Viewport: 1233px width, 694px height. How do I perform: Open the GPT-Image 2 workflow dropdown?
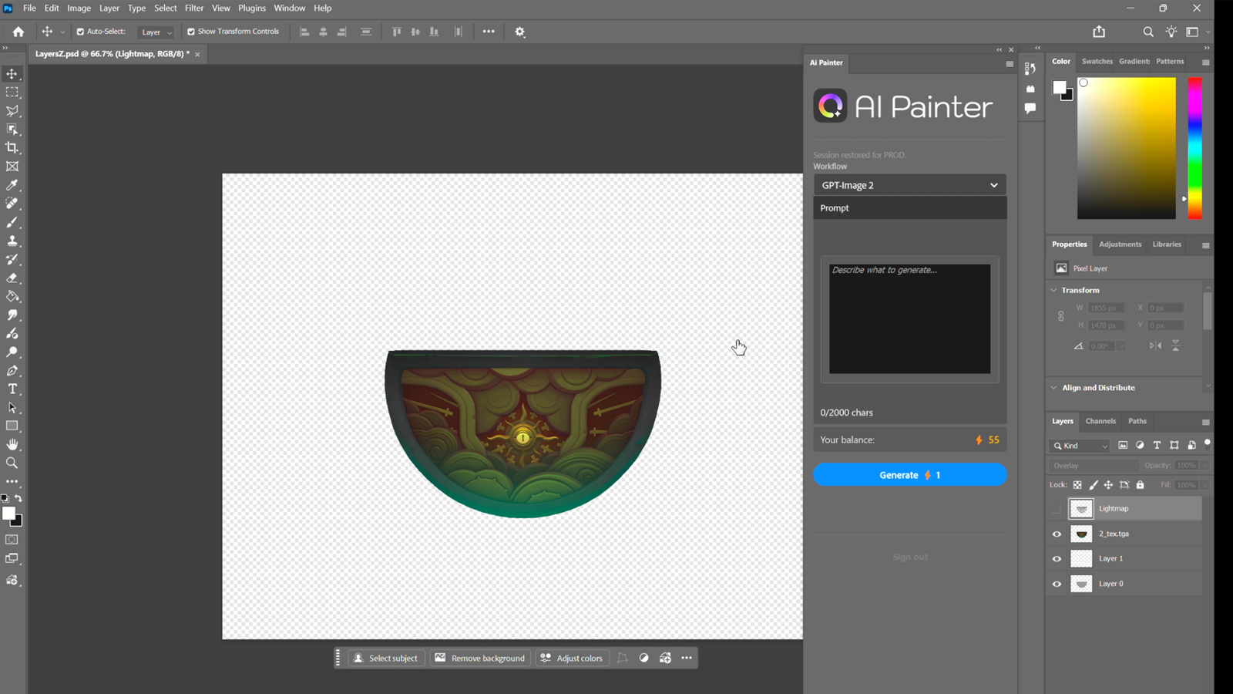point(910,185)
